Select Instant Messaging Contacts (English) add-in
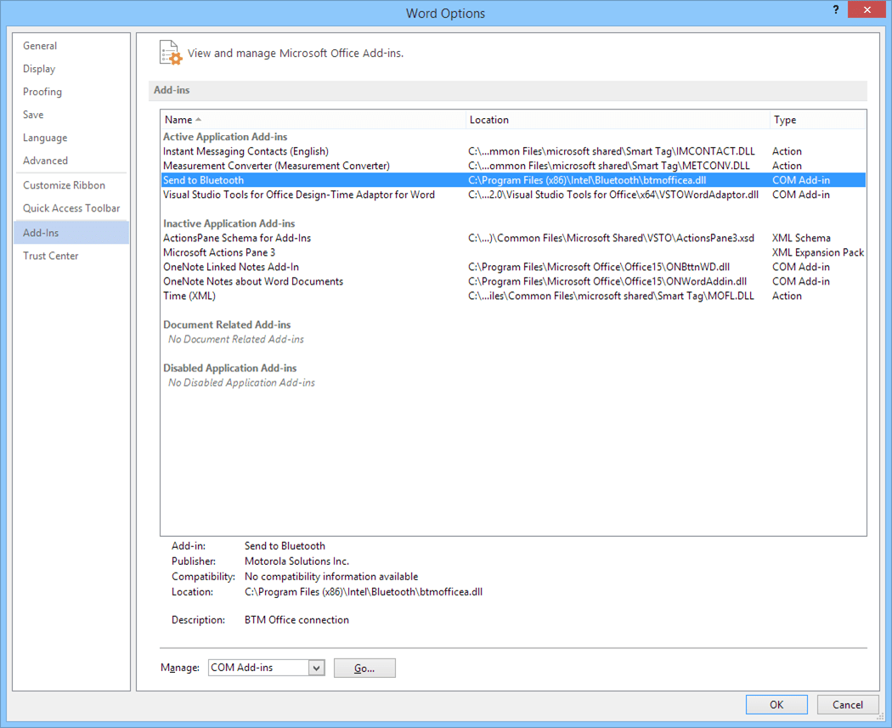Viewport: 892px width, 728px height. pos(246,151)
